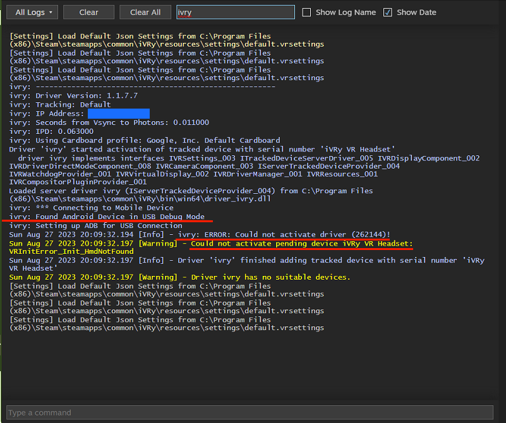Click the Clear button
Image resolution: width=506 pixels, height=423 pixels.
pos(88,12)
